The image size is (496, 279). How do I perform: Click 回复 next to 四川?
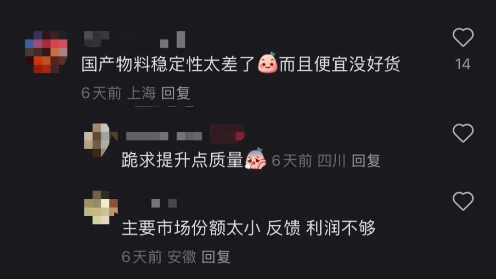(366, 161)
